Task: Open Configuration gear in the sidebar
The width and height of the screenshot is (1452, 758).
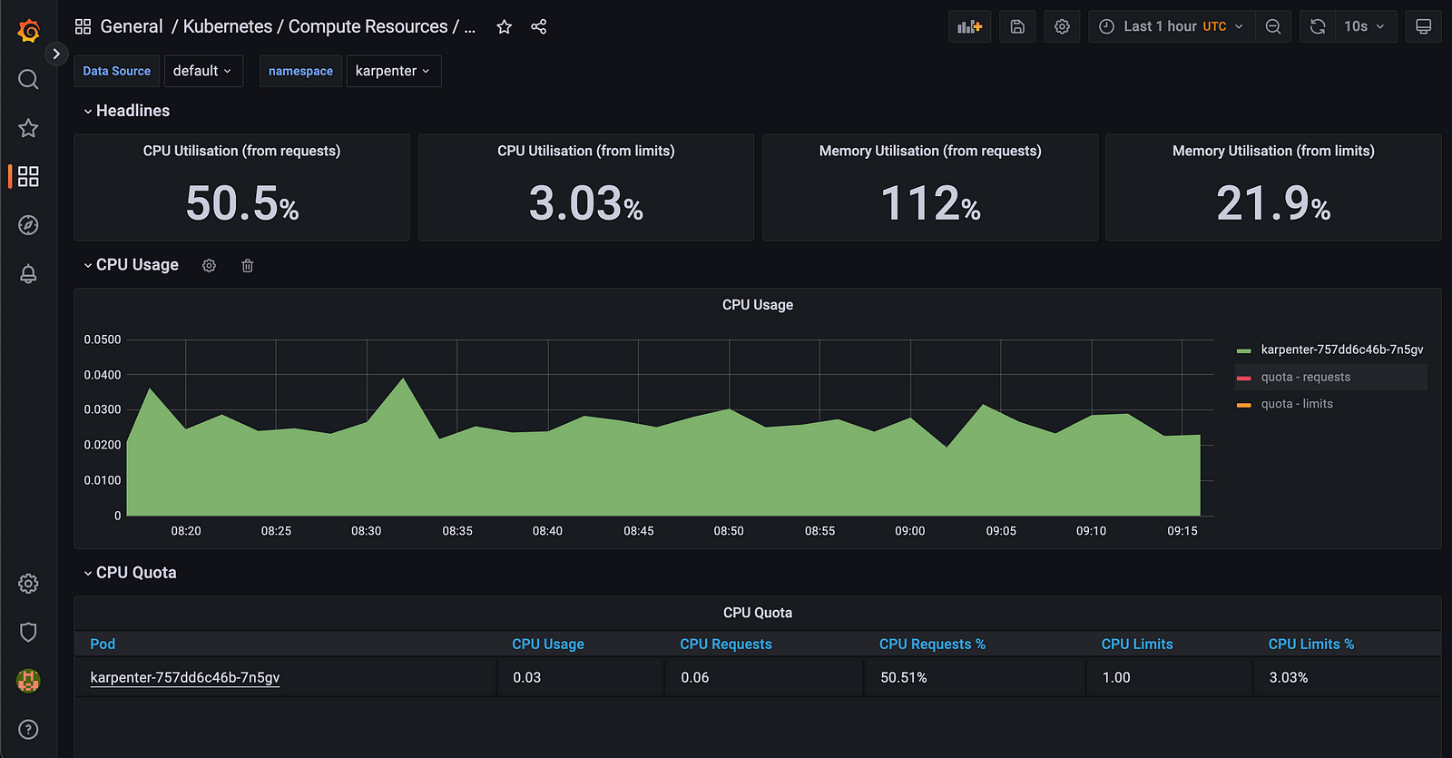Action: 28,584
